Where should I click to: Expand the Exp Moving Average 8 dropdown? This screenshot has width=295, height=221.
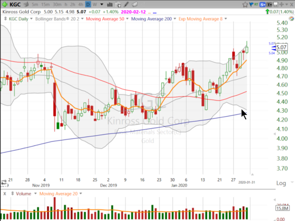(226, 19)
